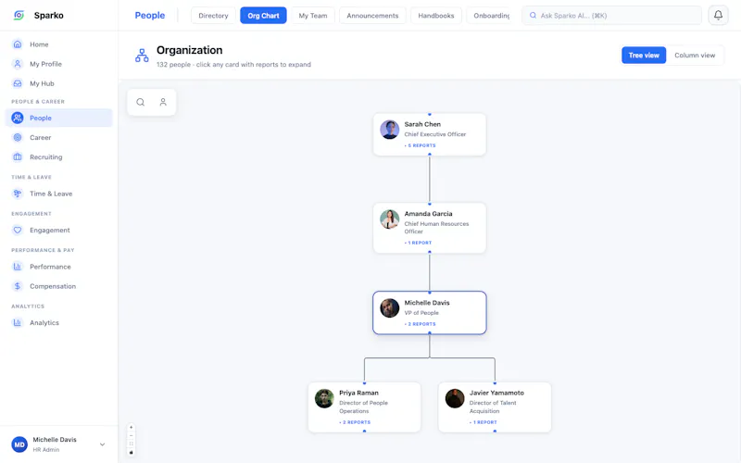This screenshot has height=463, width=741.
Task: Click the Director of People Operations title
Action: pyautogui.click(x=363, y=407)
